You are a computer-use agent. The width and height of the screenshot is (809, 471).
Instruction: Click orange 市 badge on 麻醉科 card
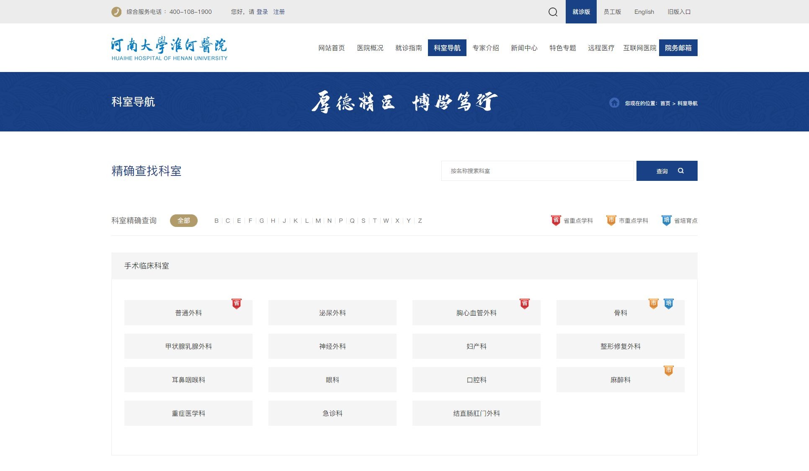click(x=669, y=371)
